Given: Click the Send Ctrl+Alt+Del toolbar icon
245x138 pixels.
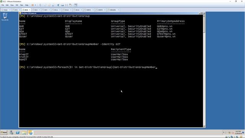Looking at the screenshot, I should [x=40, y=5].
